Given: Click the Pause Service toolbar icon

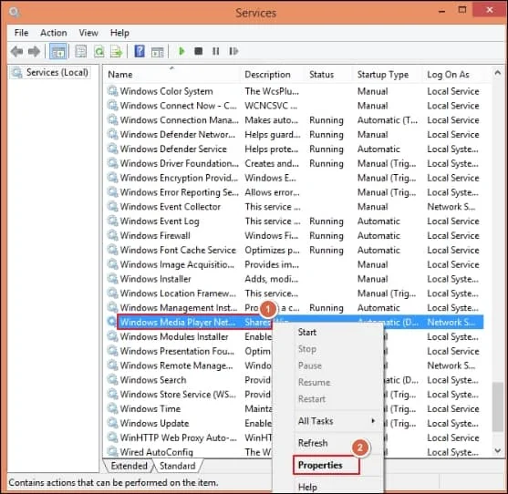Looking at the screenshot, I should tap(216, 51).
